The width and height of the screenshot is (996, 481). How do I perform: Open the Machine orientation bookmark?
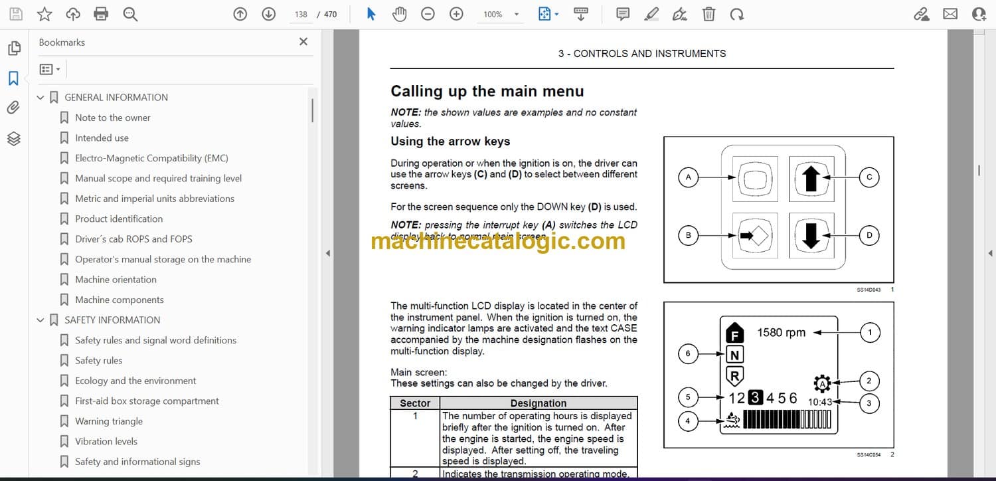point(116,280)
